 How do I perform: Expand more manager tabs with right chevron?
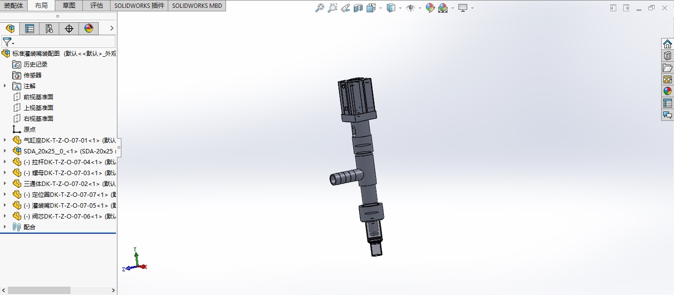coord(112,29)
